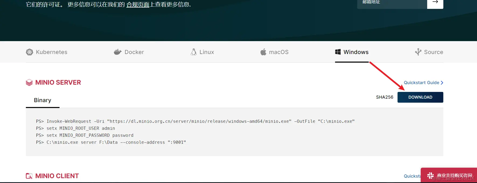Click the Kubernetes wheel icon
This screenshot has height=183, width=477.
[x=29, y=52]
